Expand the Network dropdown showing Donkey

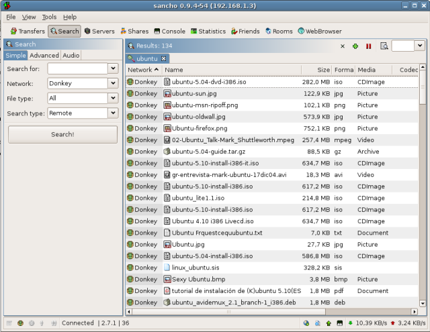point(112,83)
